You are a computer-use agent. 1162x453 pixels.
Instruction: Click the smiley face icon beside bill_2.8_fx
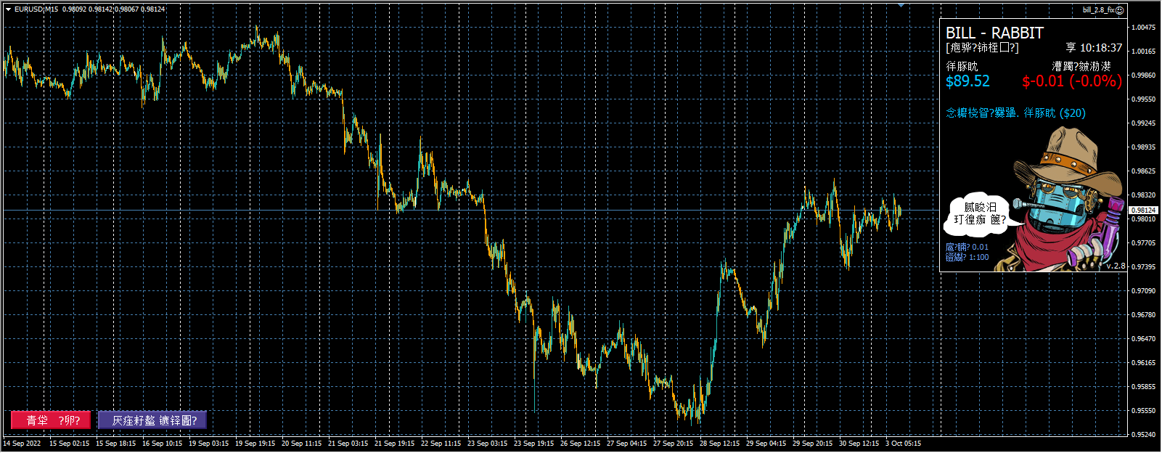coord(1120,10)
